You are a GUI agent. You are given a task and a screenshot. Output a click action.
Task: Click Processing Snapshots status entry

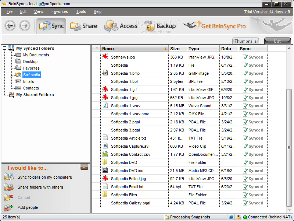(x=188, y=217)
